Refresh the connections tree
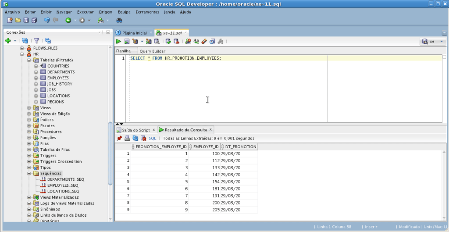The image size is (449, 232). pyautogui.click(x=25, y=40)
